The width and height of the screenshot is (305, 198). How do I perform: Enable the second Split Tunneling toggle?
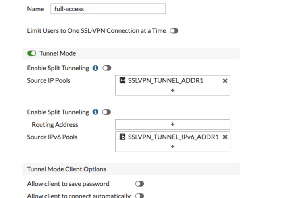click(x=106, y=112)
